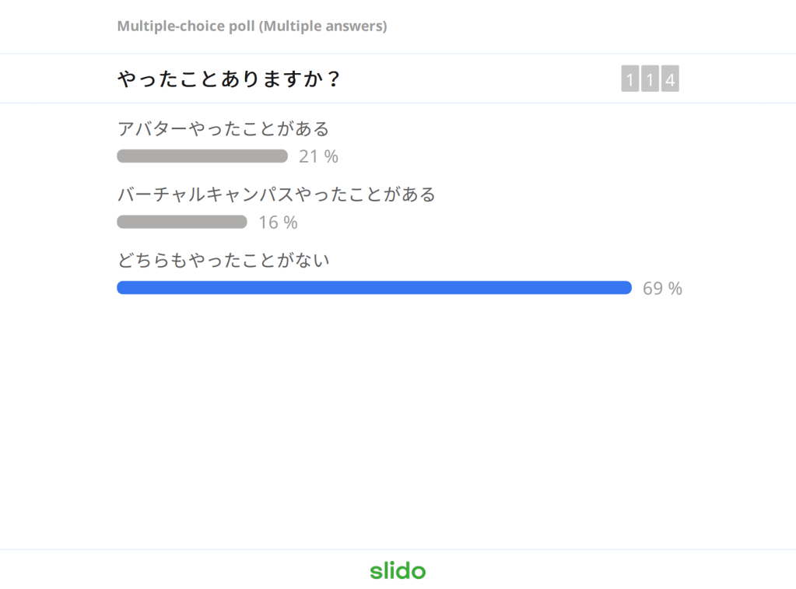Click left end of blue result bar
796x589 pixels.
coord(123,288)
